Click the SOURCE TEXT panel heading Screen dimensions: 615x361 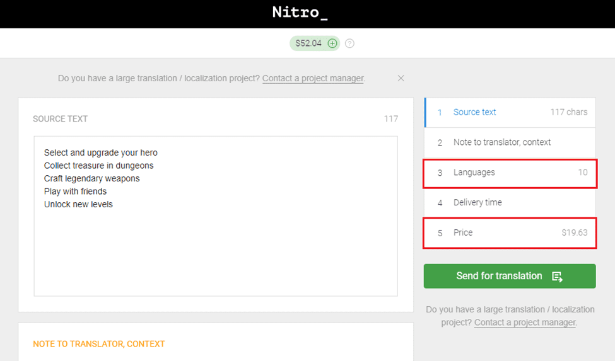(x=60, y=119)
